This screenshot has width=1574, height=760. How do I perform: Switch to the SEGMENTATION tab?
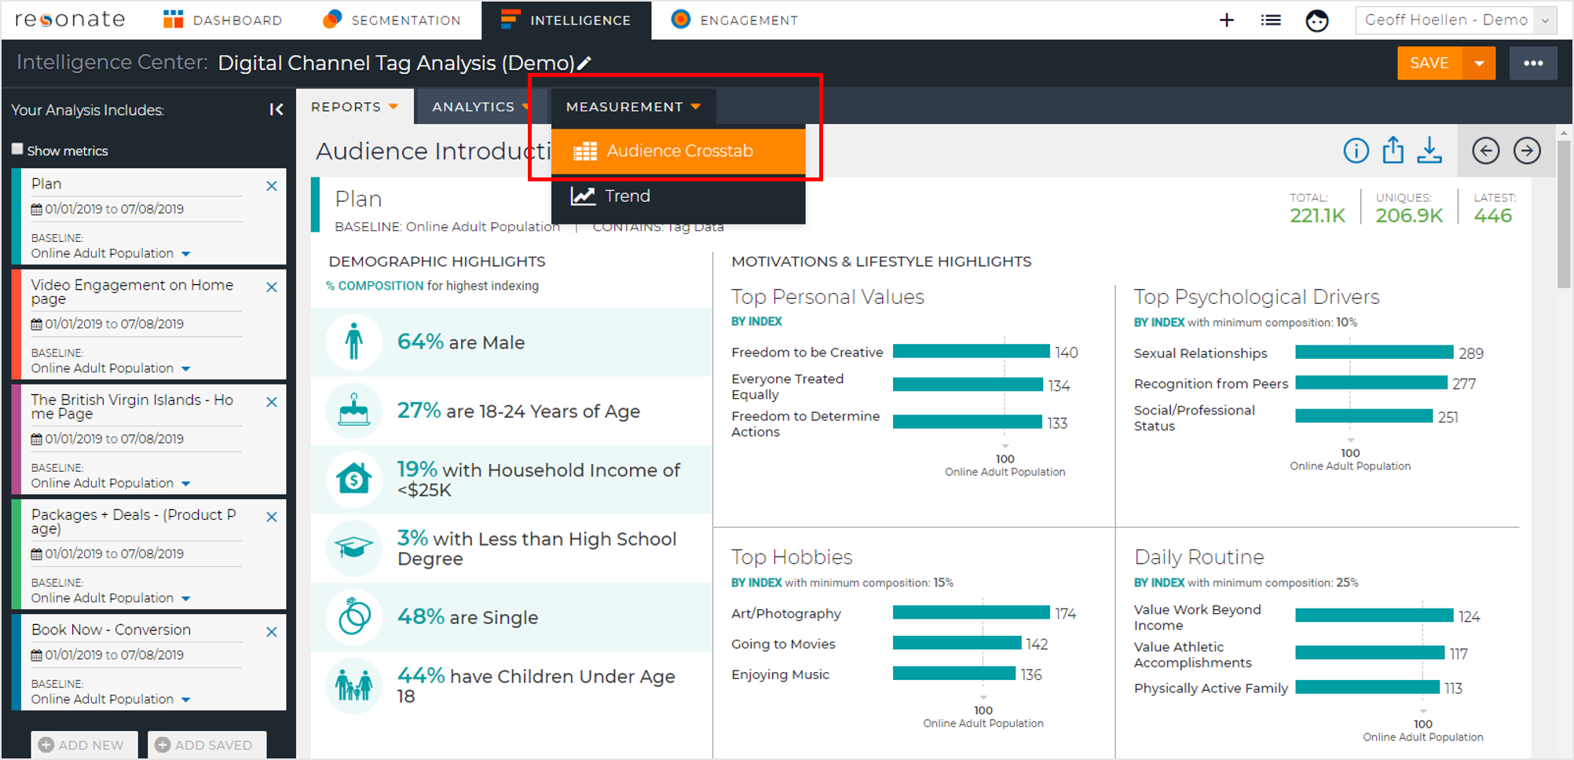coord(391,20)
